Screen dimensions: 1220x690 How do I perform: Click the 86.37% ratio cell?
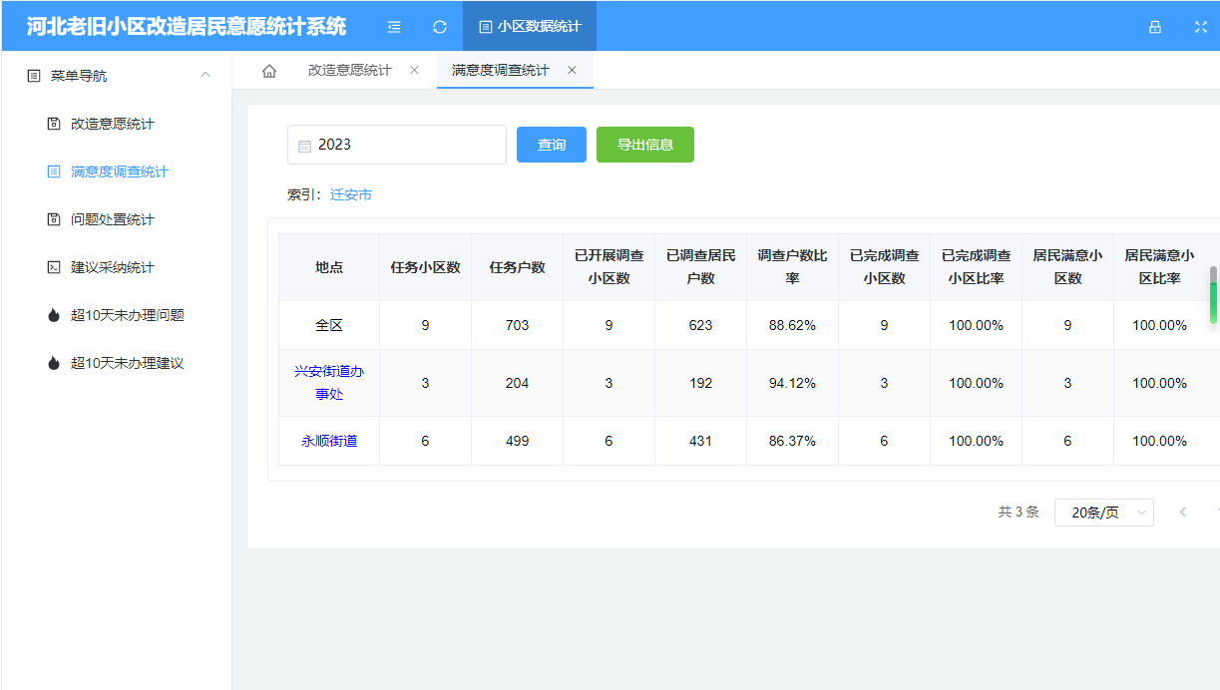792,441
